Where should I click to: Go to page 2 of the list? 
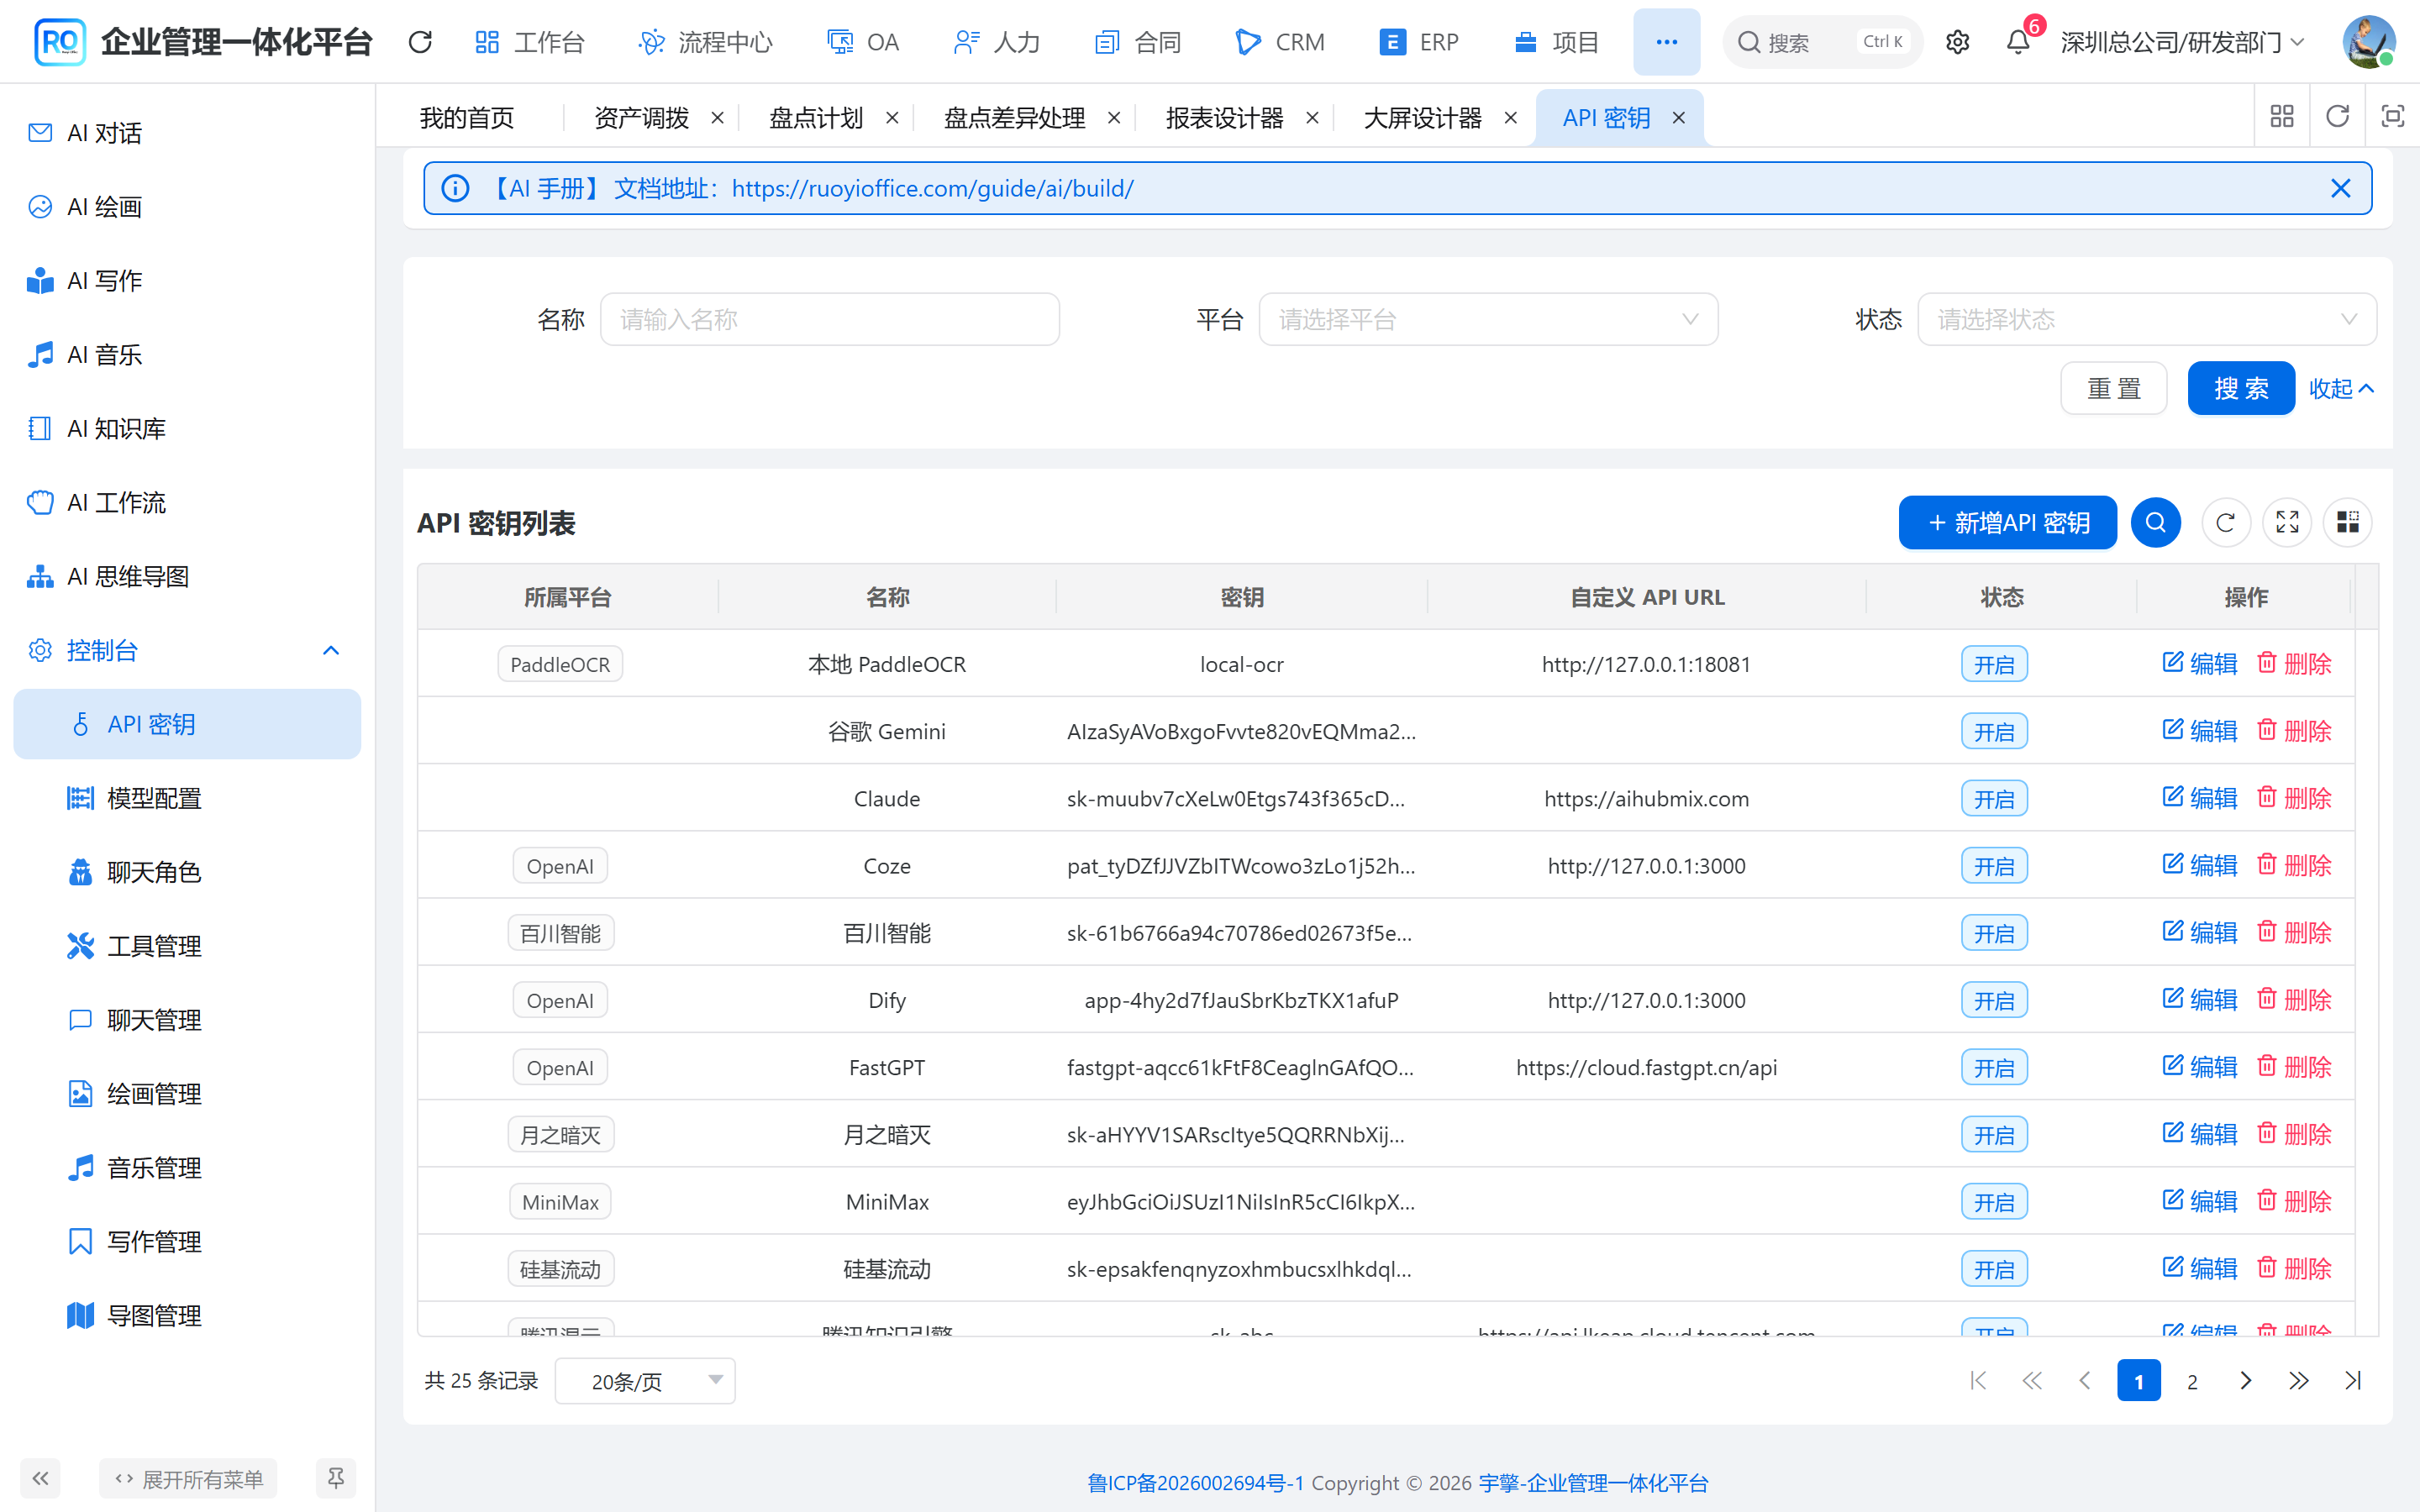(2192, 1381)
